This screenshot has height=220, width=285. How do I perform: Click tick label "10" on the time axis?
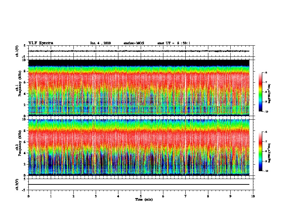pyautogui.click(x=253, y=196)
